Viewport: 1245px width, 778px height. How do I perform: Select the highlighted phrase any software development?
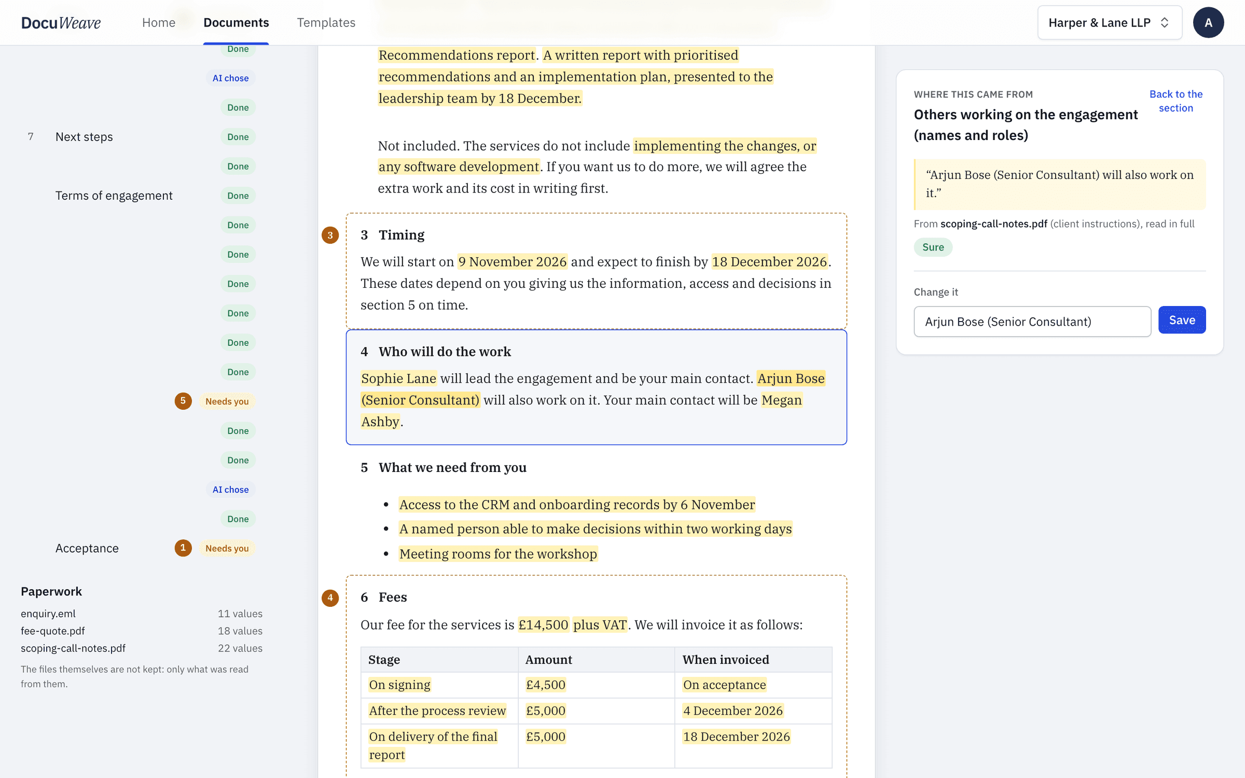pos(459,167)
